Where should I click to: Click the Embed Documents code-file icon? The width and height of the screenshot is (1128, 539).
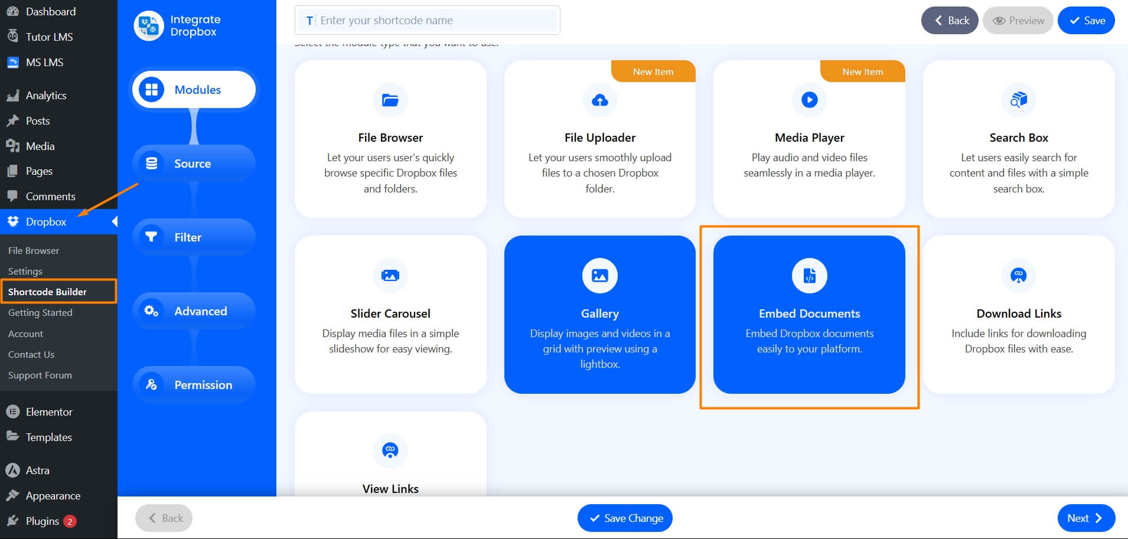tap(810, 275)
